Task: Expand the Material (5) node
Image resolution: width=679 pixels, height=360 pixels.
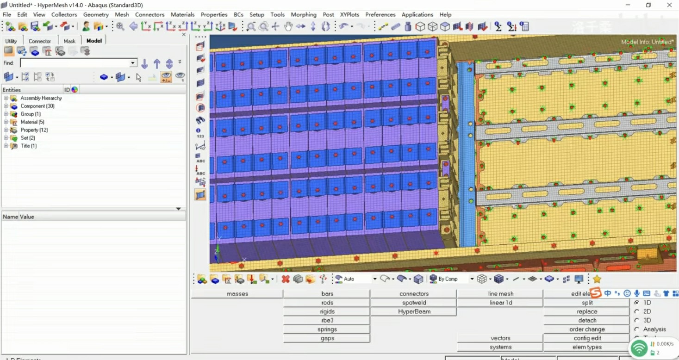Action: pyautogui.click(x=6, y=122)
